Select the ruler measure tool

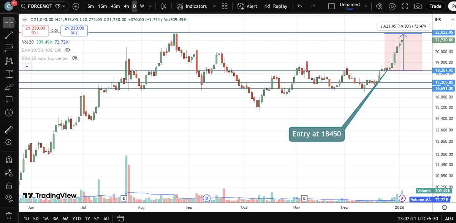coord(9,130)
